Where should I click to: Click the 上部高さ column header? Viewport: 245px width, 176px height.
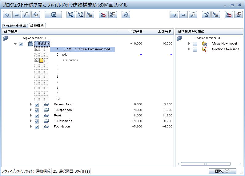159,31
